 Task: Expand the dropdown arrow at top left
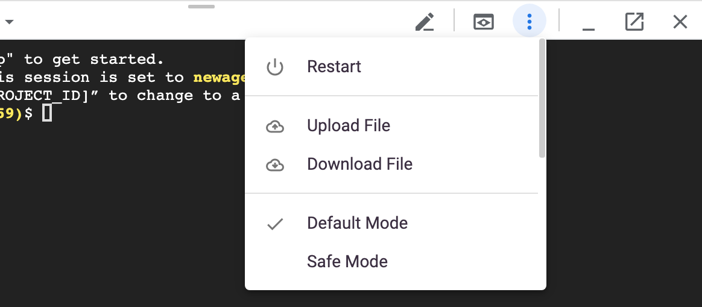coord(9,22)
